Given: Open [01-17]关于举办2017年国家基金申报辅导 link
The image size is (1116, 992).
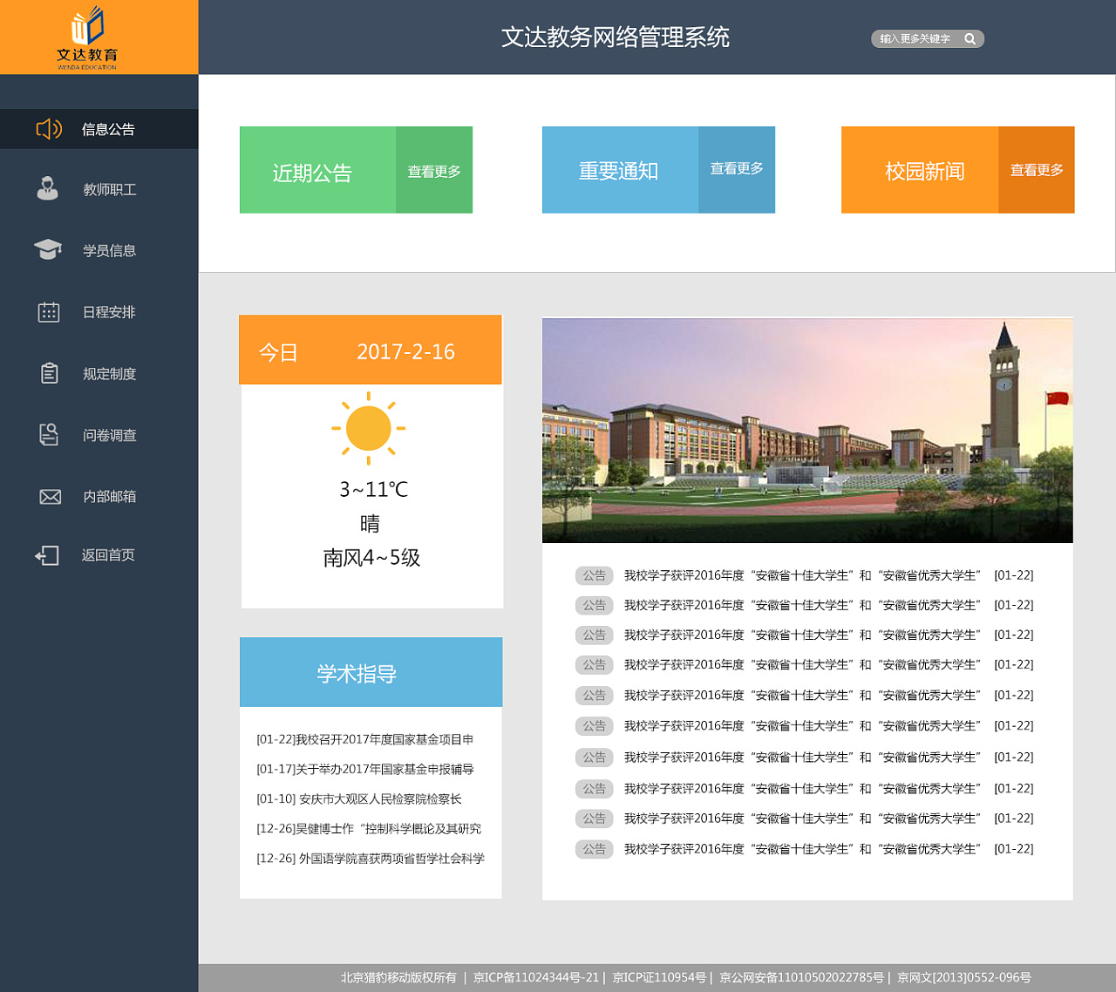Looking at the screenshot, I should click(365, 769).
